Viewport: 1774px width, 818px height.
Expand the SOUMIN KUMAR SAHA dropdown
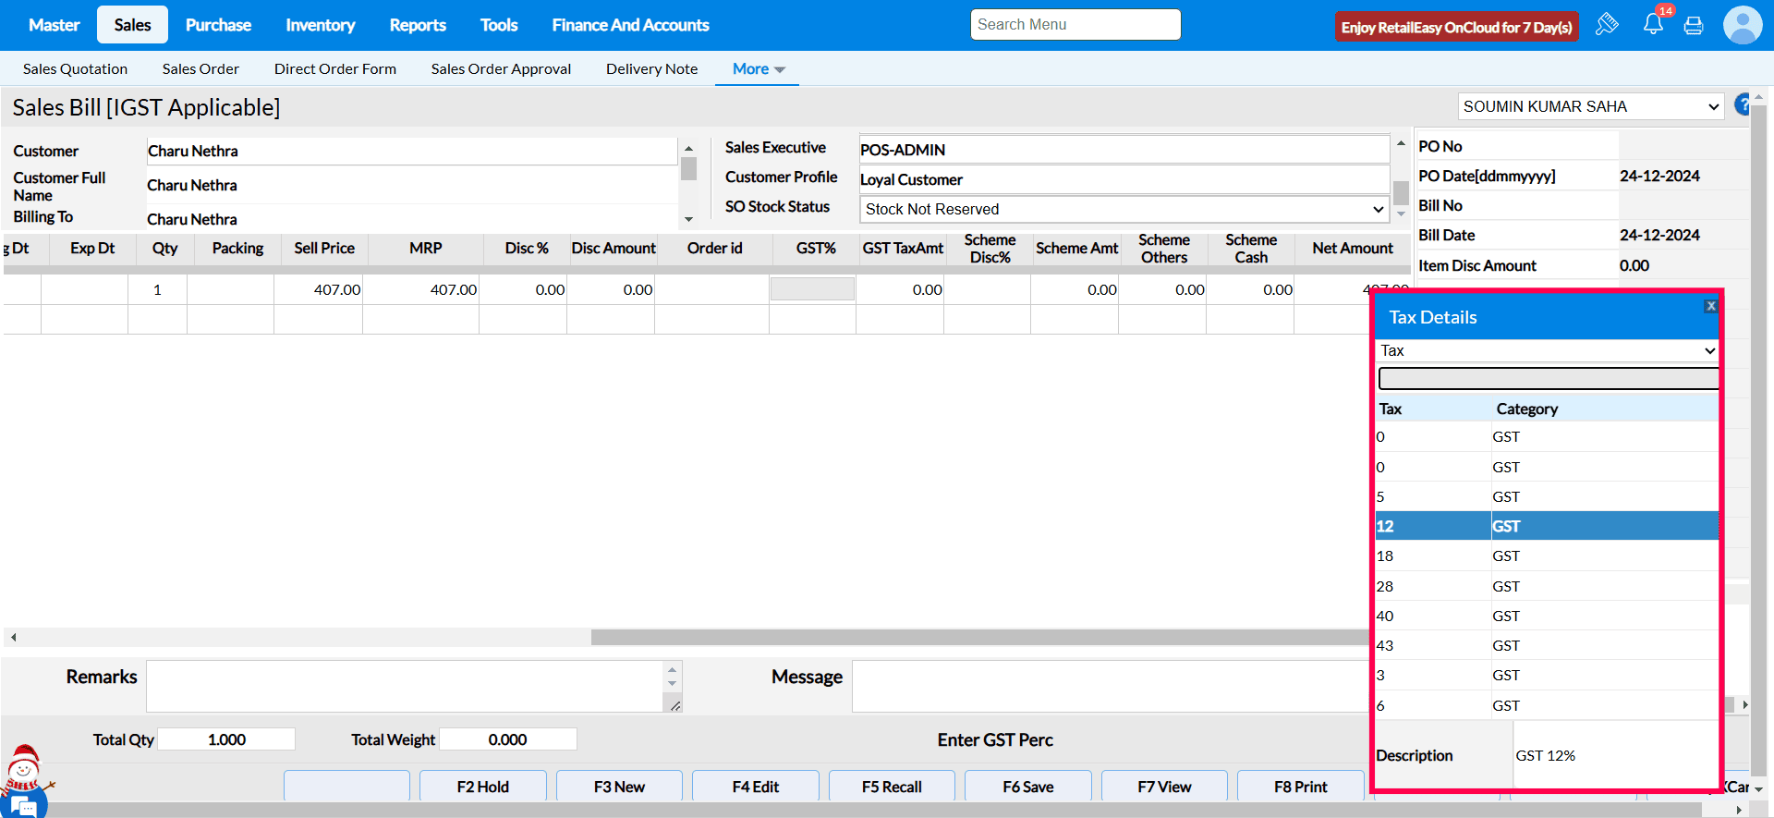[1591, 106]
